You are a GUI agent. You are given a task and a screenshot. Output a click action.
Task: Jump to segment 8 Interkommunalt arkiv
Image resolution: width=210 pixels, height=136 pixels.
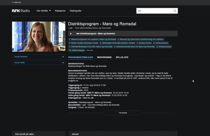[x=134, y=46]
